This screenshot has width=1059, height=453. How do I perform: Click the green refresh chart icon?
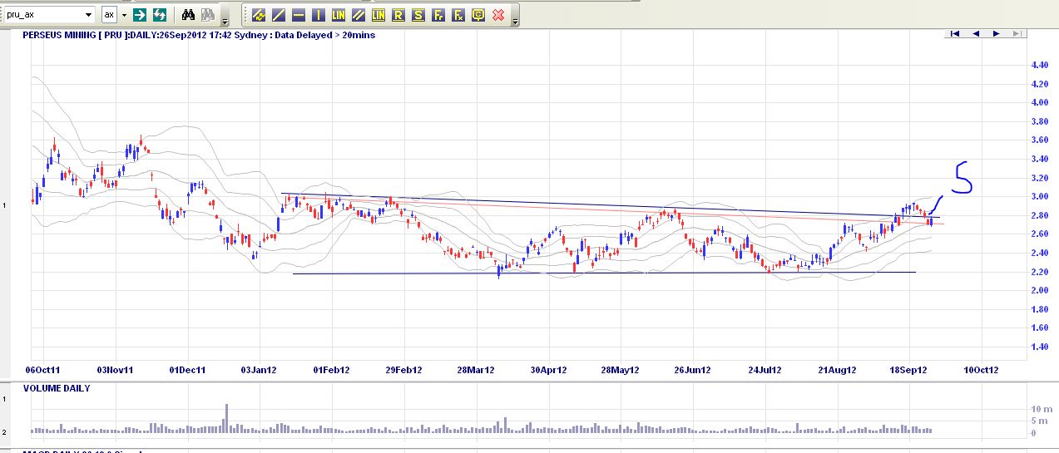(x=160, y=15)
